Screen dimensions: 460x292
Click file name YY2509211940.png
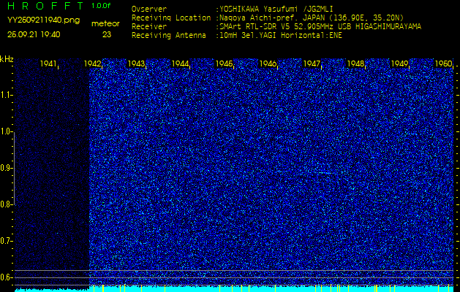(43, 20)
